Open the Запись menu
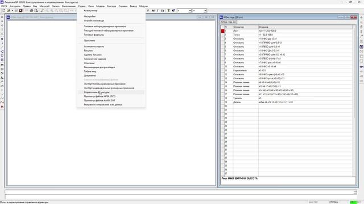This screenshot has width=364, height=204. (56, 6)
